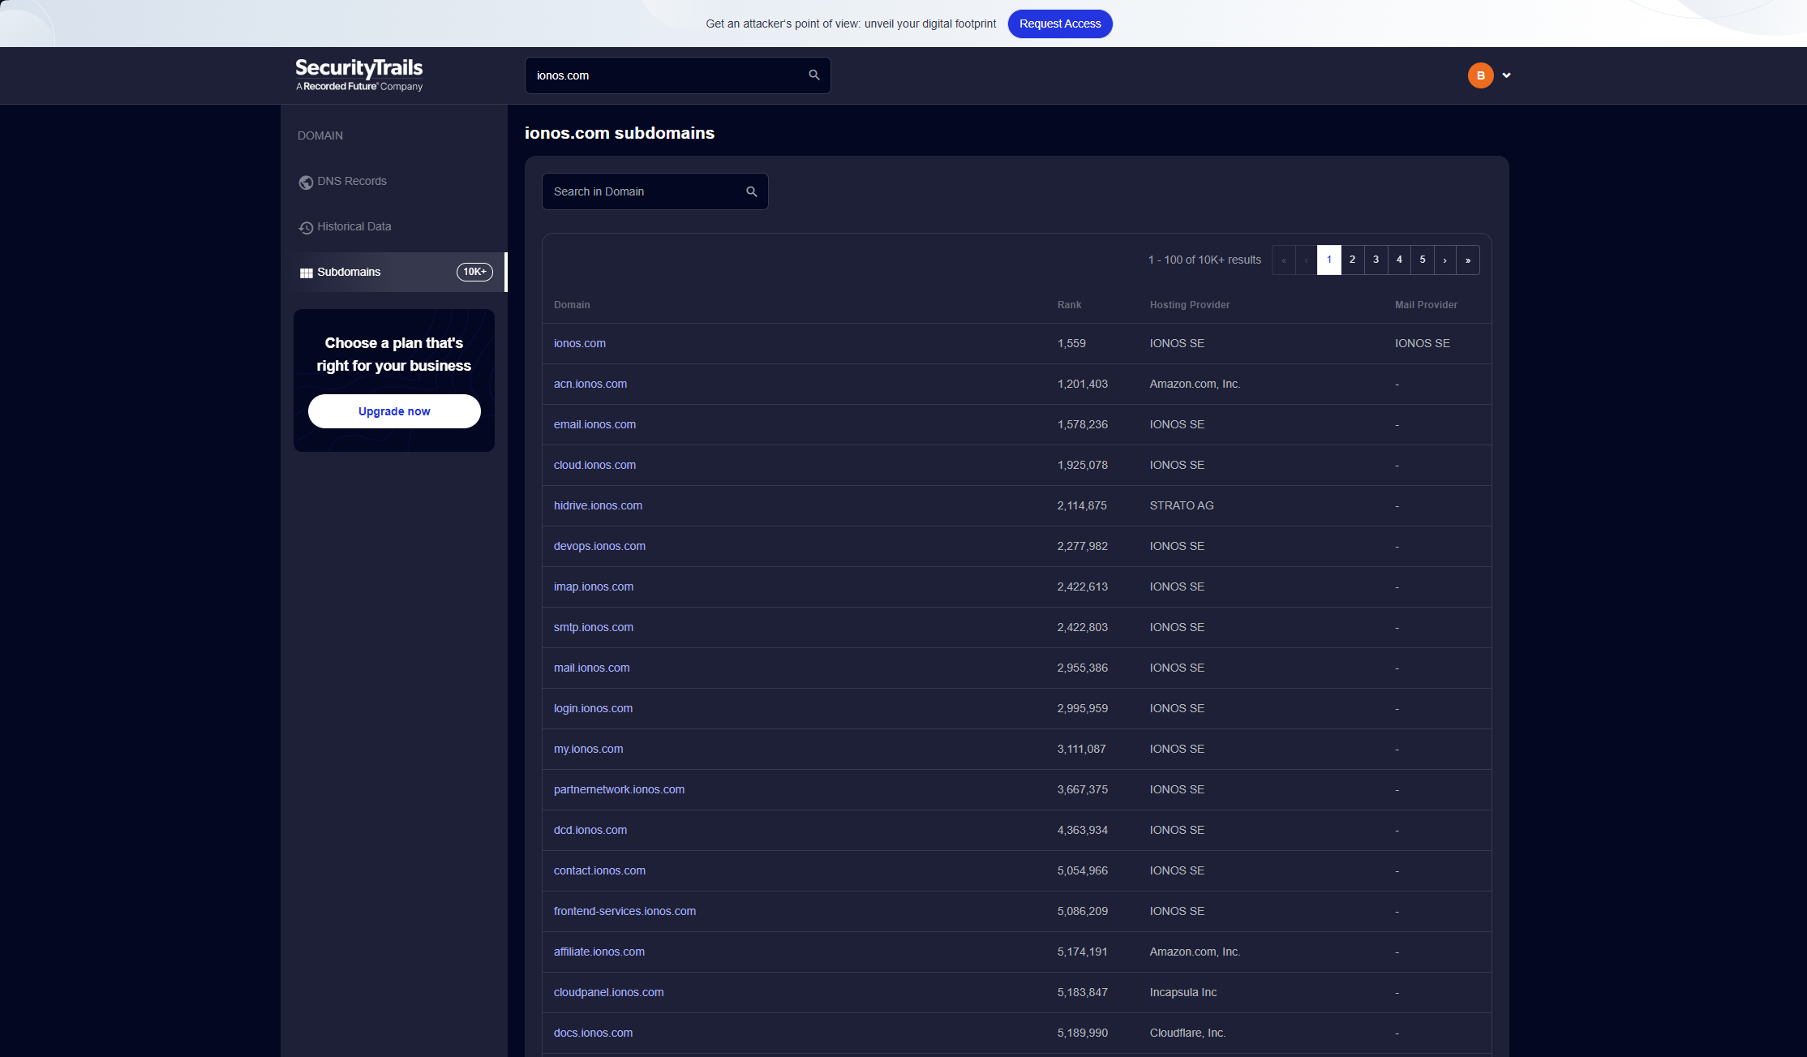
Task: Open the smtp.ionos.com link
Action: point(594,627)
